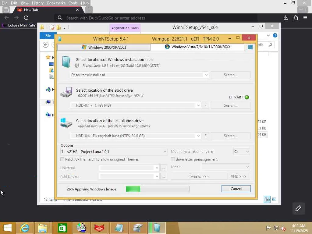The image size is (312, 234).
Task: Click Search button for the Boot drive
Action: point(230,105)
